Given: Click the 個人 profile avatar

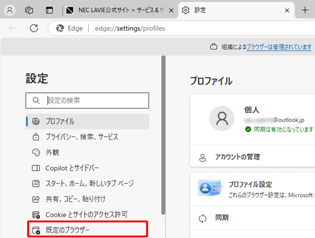Looking at the screenshot, I should (222, 119).
